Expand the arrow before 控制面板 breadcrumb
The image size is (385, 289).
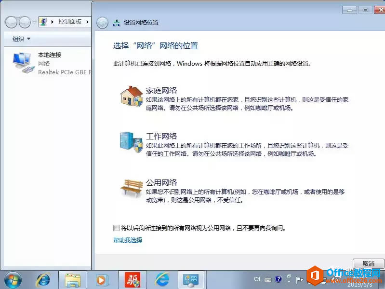point(53,22)
